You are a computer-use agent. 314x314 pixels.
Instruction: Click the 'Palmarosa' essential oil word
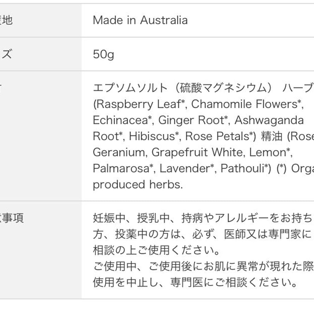click(121, 168)
